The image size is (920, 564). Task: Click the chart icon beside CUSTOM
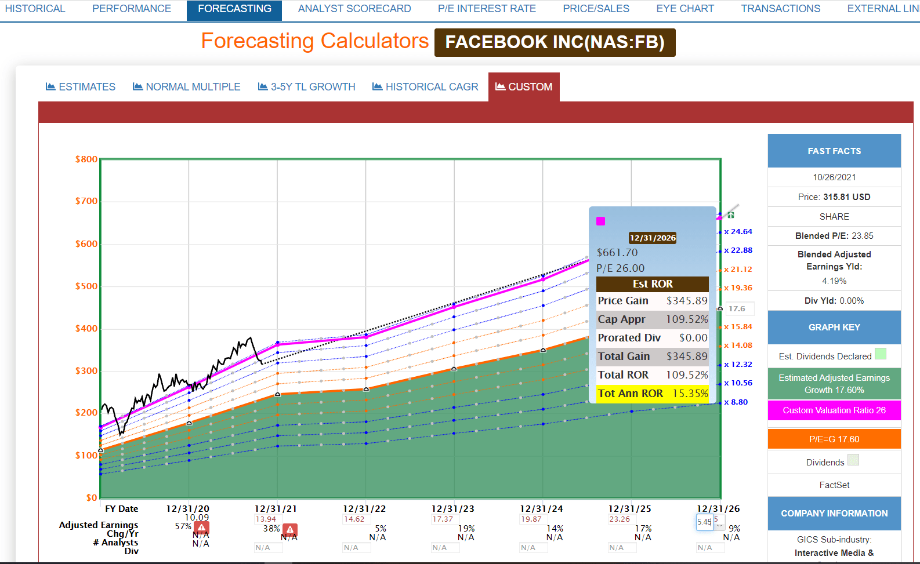coord(500,86)
